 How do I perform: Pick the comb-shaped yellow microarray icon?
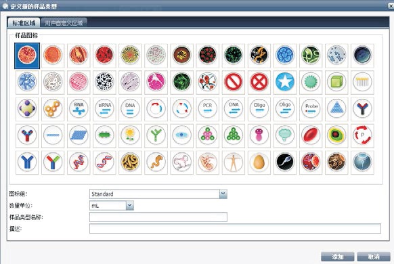point(362,82)
